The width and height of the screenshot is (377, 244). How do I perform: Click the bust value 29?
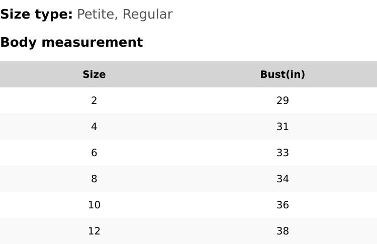[282, 101]
